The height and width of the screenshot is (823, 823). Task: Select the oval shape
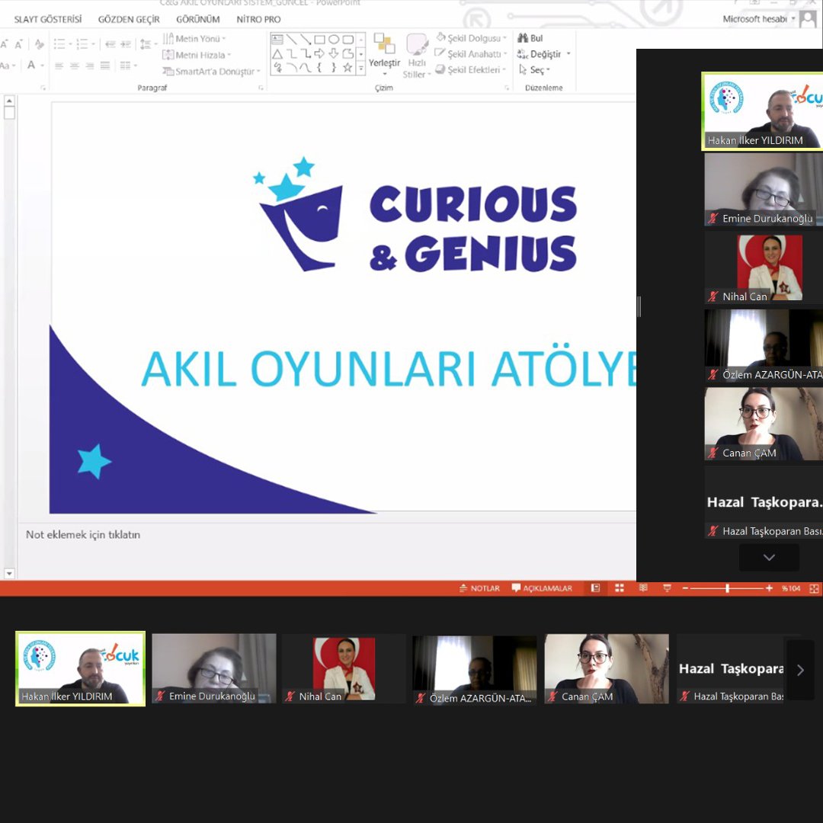[333, 40]
